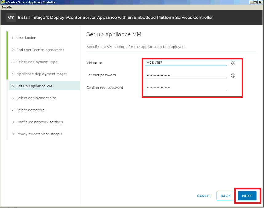The height and width of the screenshot is (208, 264).
Task: Minimize the installer window
Action: point(251,2)
